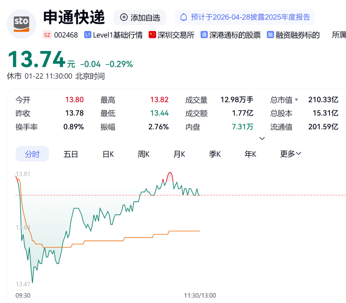Click the 融 margin trading badge icon
The width and height of the screenshot is (346, 303).
click(270, 35)
